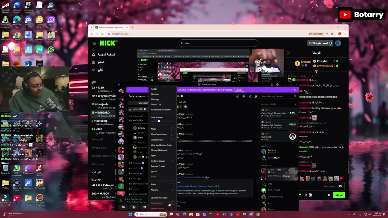Viewport: 388px width, 218px height.
Task: Open Recycle Bin on desktop
Action: coord(5,169)
